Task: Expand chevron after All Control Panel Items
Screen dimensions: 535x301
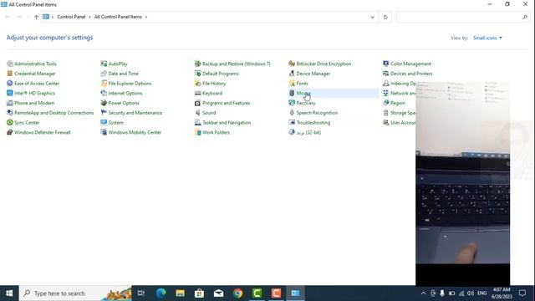Action: (x=146, y=17)
